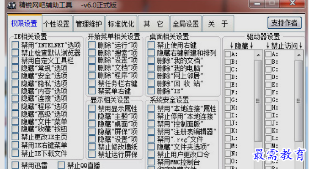
Task: Toggle 禁用IE右键菜单
Action: (15, 145)
